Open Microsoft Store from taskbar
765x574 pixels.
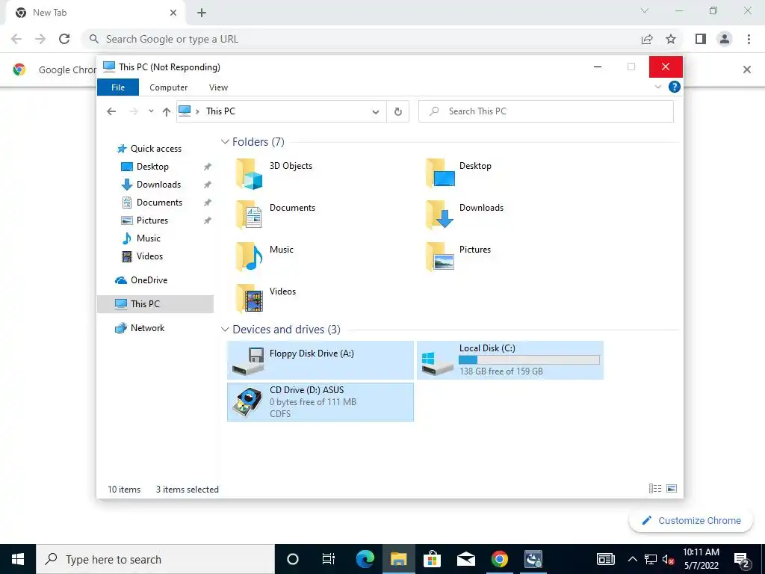click(x=433, y=559)
